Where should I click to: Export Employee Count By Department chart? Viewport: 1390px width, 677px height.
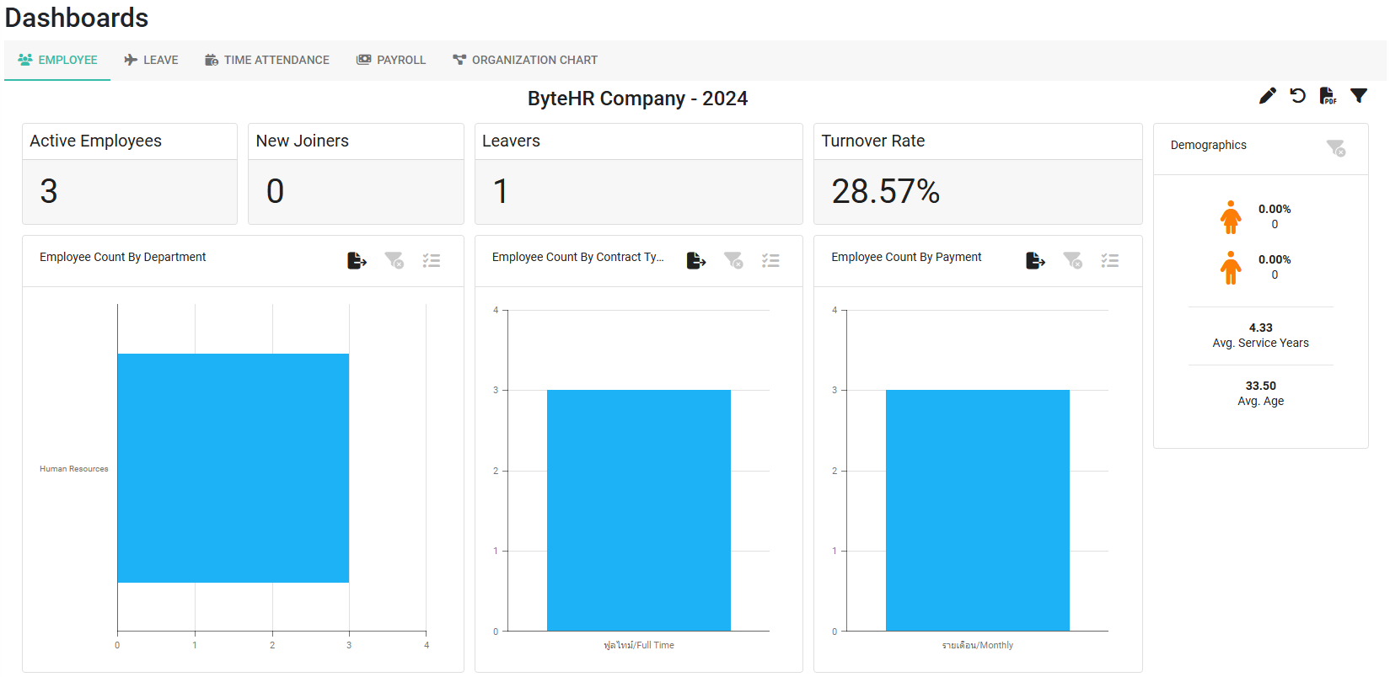(357, 261)
